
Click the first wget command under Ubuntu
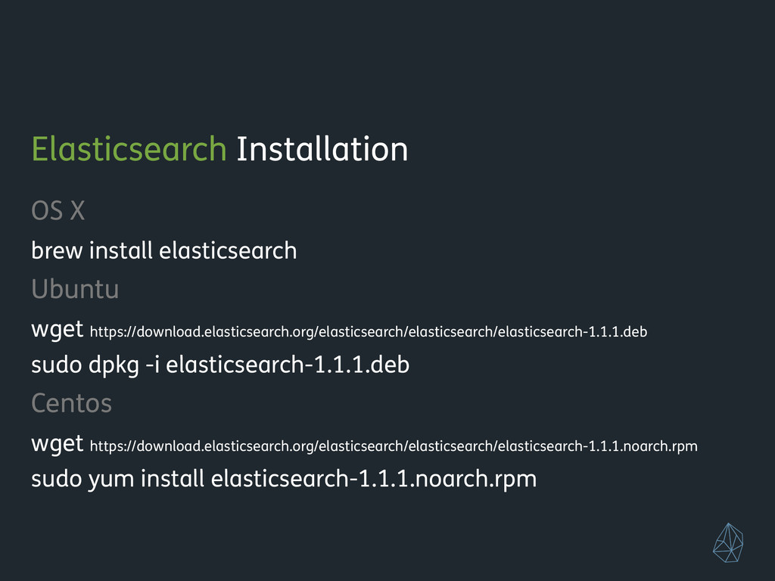click(x=58, y=330)
